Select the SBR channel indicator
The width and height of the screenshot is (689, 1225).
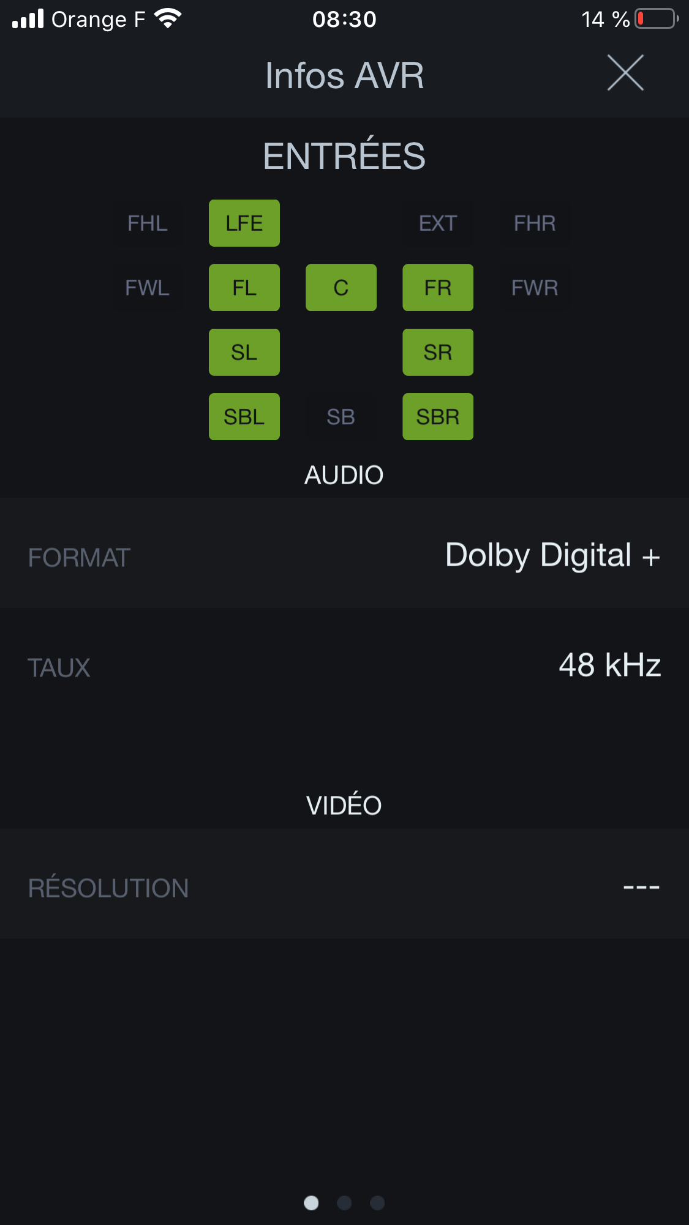tap(438, 417)
